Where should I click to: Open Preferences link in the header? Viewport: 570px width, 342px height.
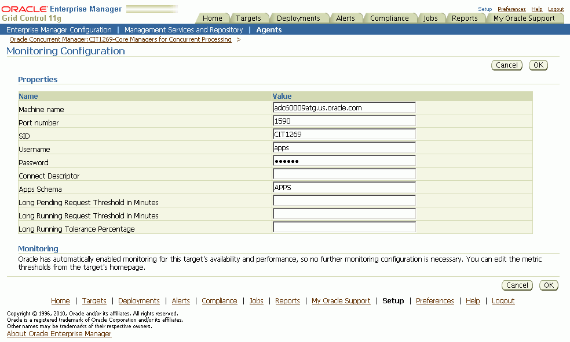(511, 9)
